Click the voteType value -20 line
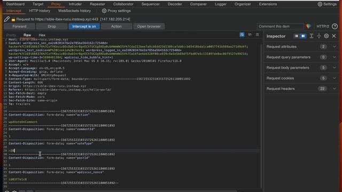 coord(12,150)
